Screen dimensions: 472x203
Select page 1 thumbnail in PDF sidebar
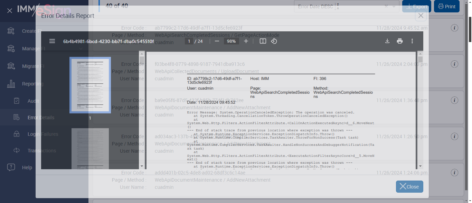pyautogui.click(x=90, y=85)
